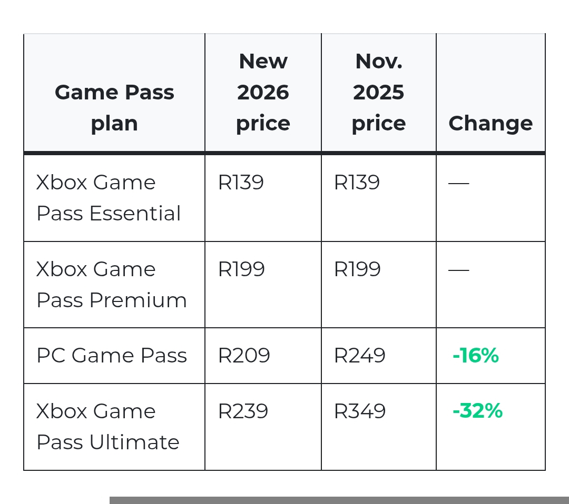This screenshot has width=569, height=504.
Task: Click the dash in Essential's Change cell
Action: [x=458, y=183]
